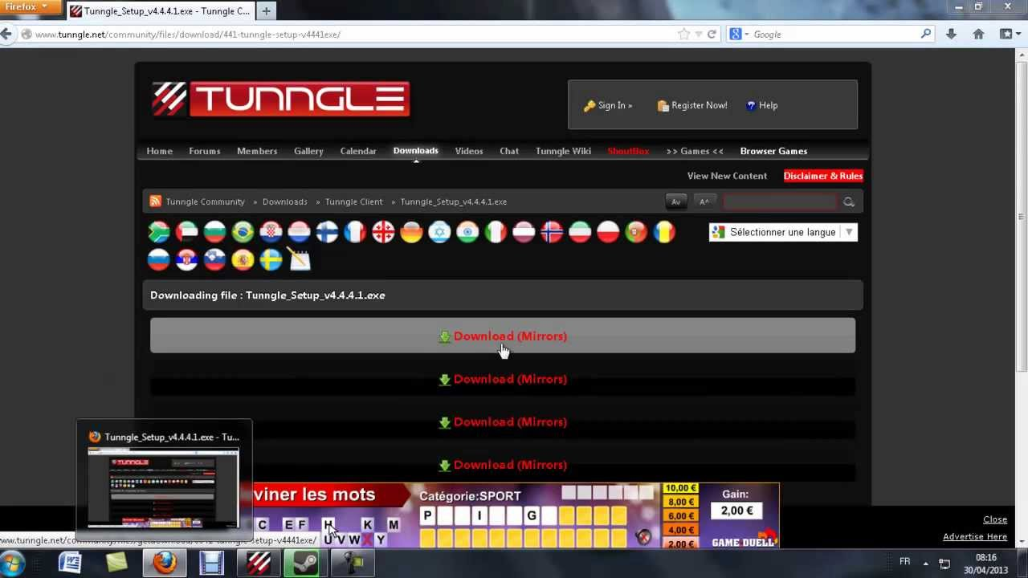Go to the Gallery menu item
The height and width of the screenshot is (578, 1028).
[x=308, y=151]
